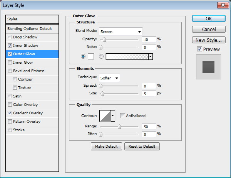
Task: Open the contour picker arrow
Action: (113, 115)
